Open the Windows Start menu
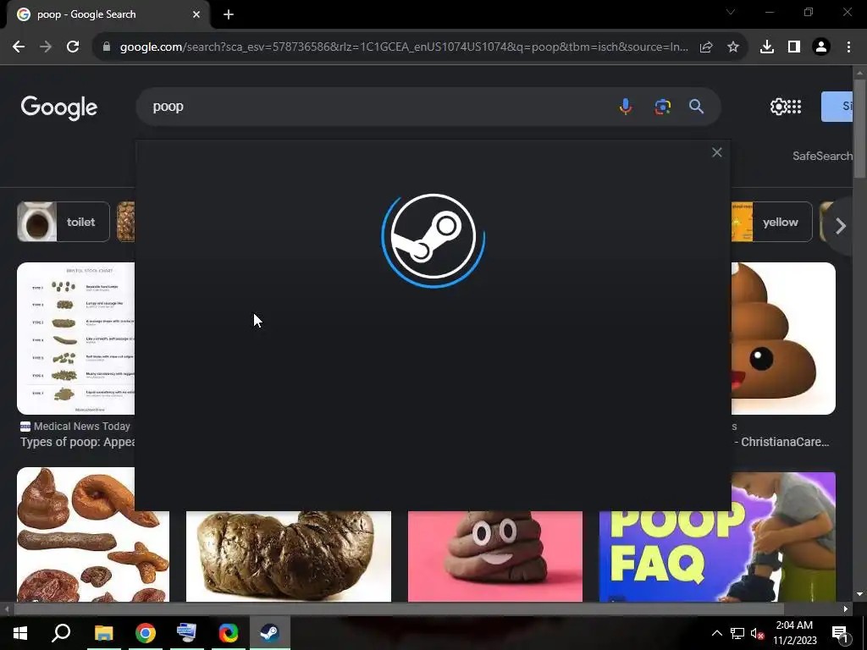The height and width of the screenshot is (650, 867). [20, 633]
